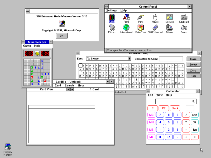Viewport: 211px width, 158px height.
Task: Click the equals button on Calculator
Action: 195,137
